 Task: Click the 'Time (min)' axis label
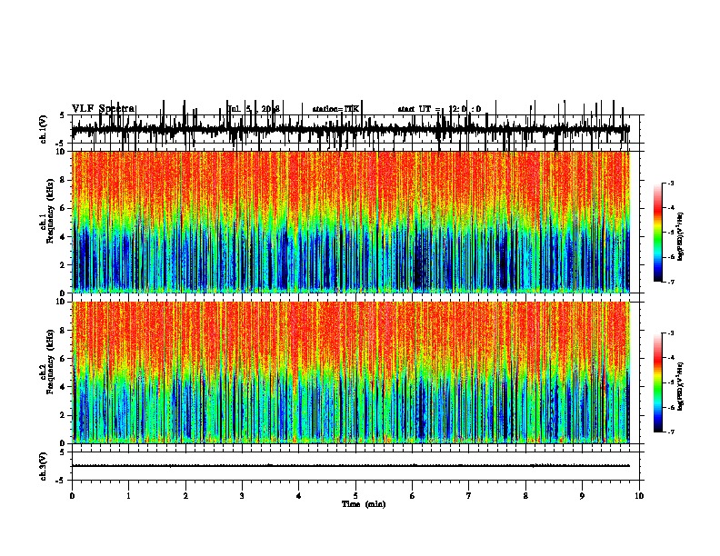coord(364,504)
